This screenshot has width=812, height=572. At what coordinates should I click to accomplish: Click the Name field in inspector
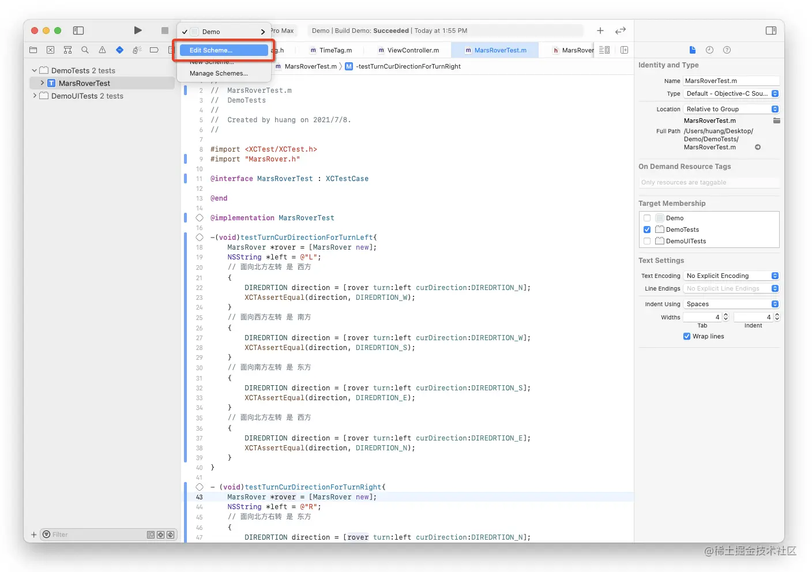pos(731,81)
